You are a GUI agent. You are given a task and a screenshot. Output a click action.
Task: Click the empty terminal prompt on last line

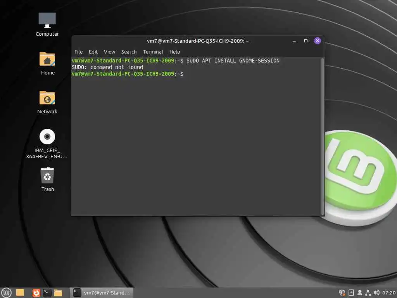tap(128, 74)
